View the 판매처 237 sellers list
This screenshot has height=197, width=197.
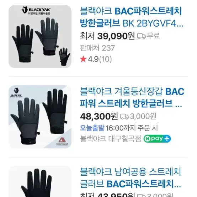pos(97,48)
